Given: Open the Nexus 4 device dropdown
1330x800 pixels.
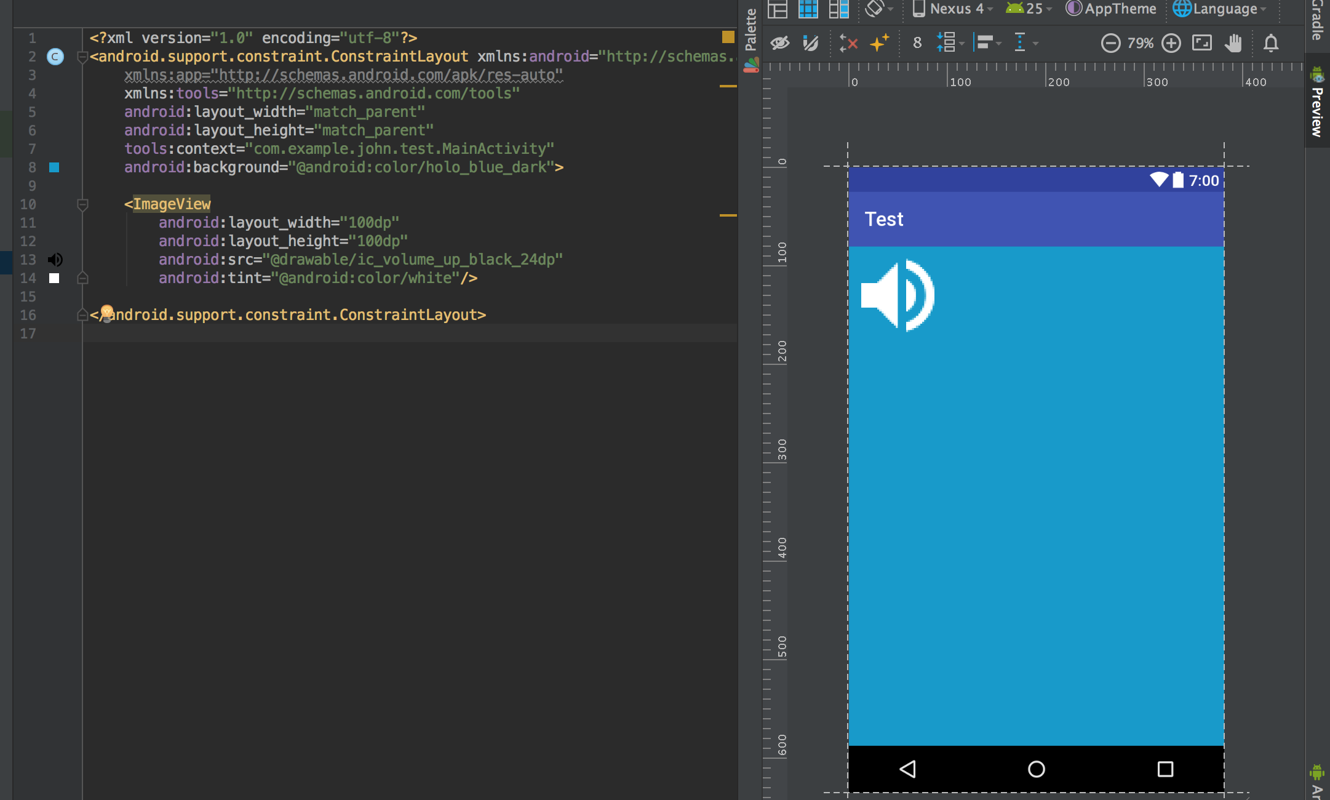Looking at the screenshot, I should [950, 9].
